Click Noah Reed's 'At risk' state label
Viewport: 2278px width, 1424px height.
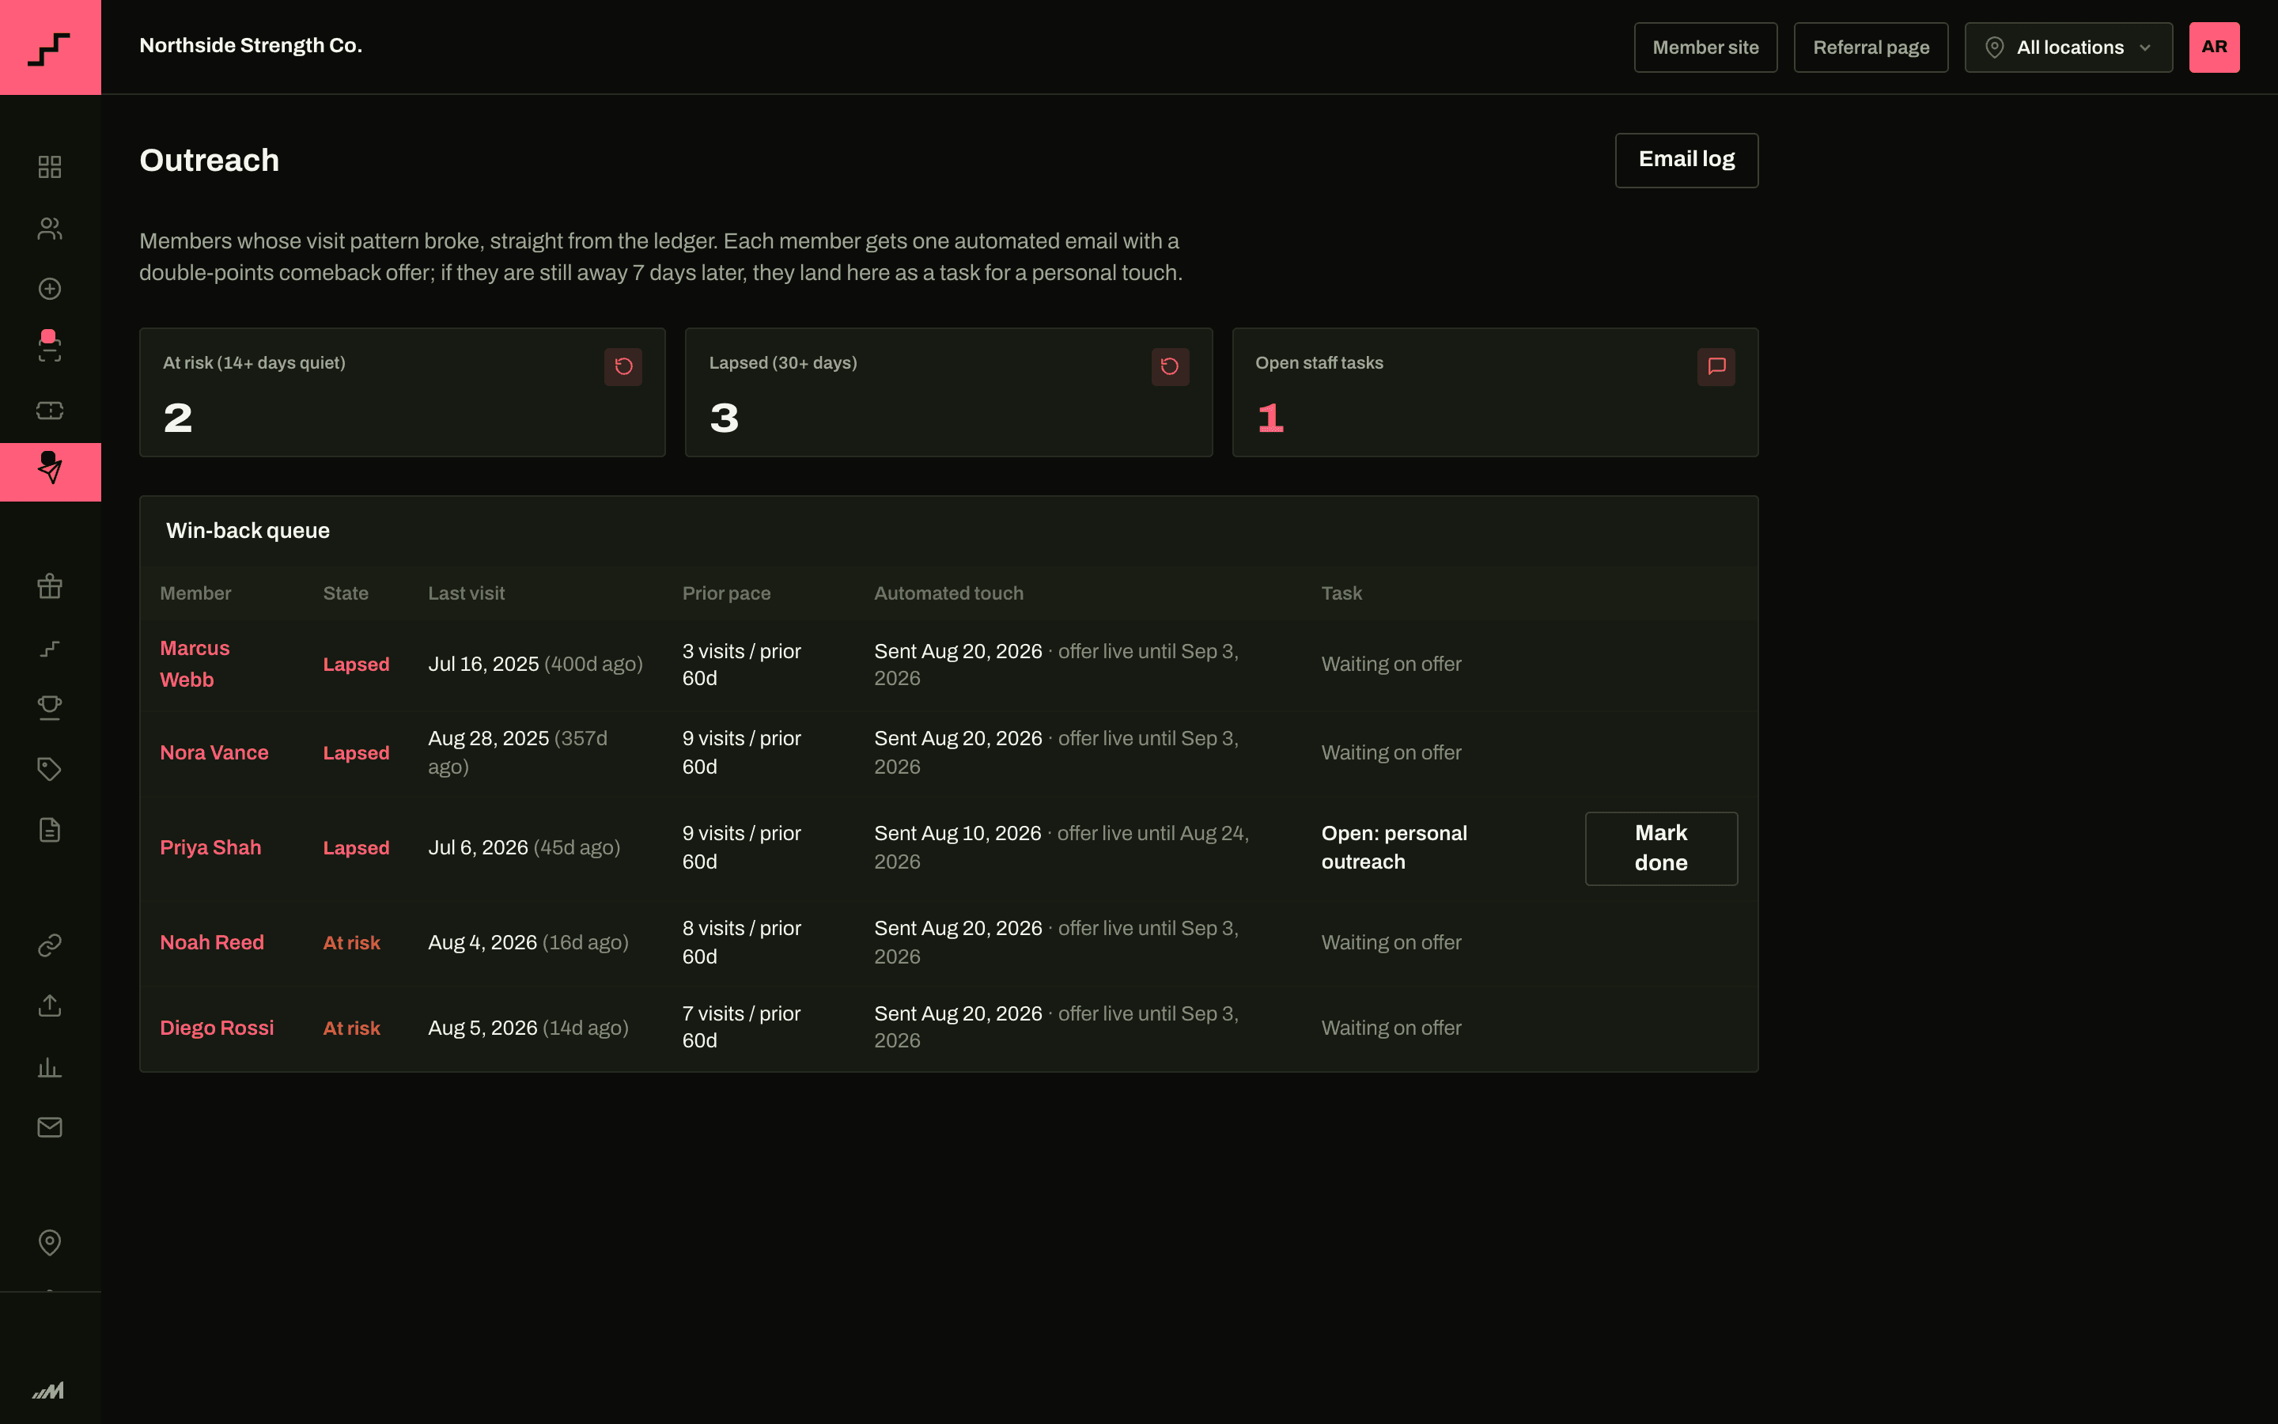pos(352,943)
